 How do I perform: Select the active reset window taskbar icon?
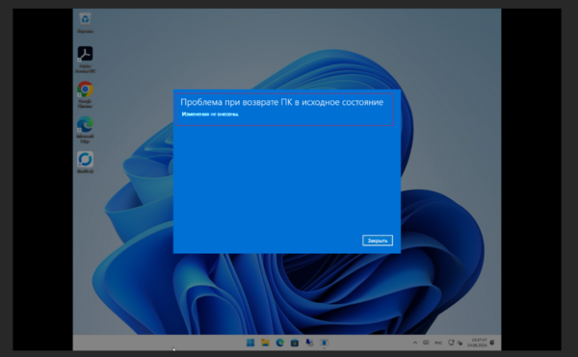[324, 343]
